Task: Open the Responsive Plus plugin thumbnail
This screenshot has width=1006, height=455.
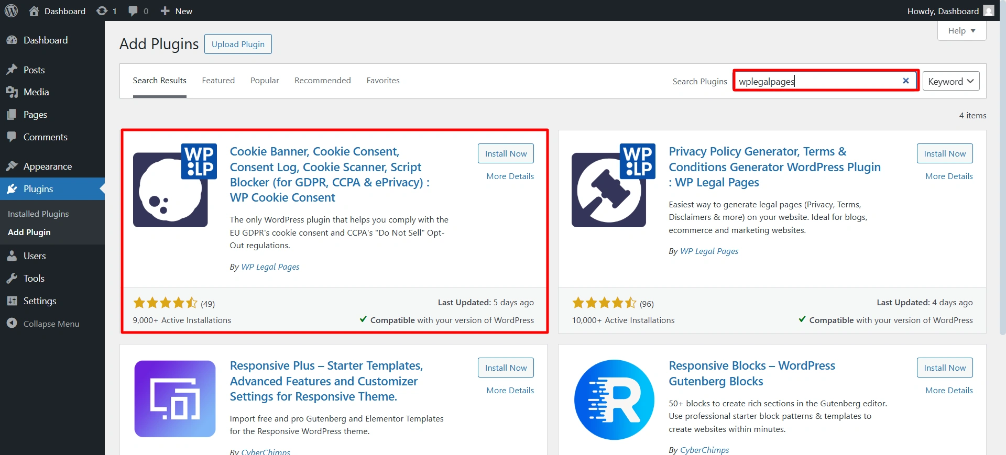Action: 175,399
